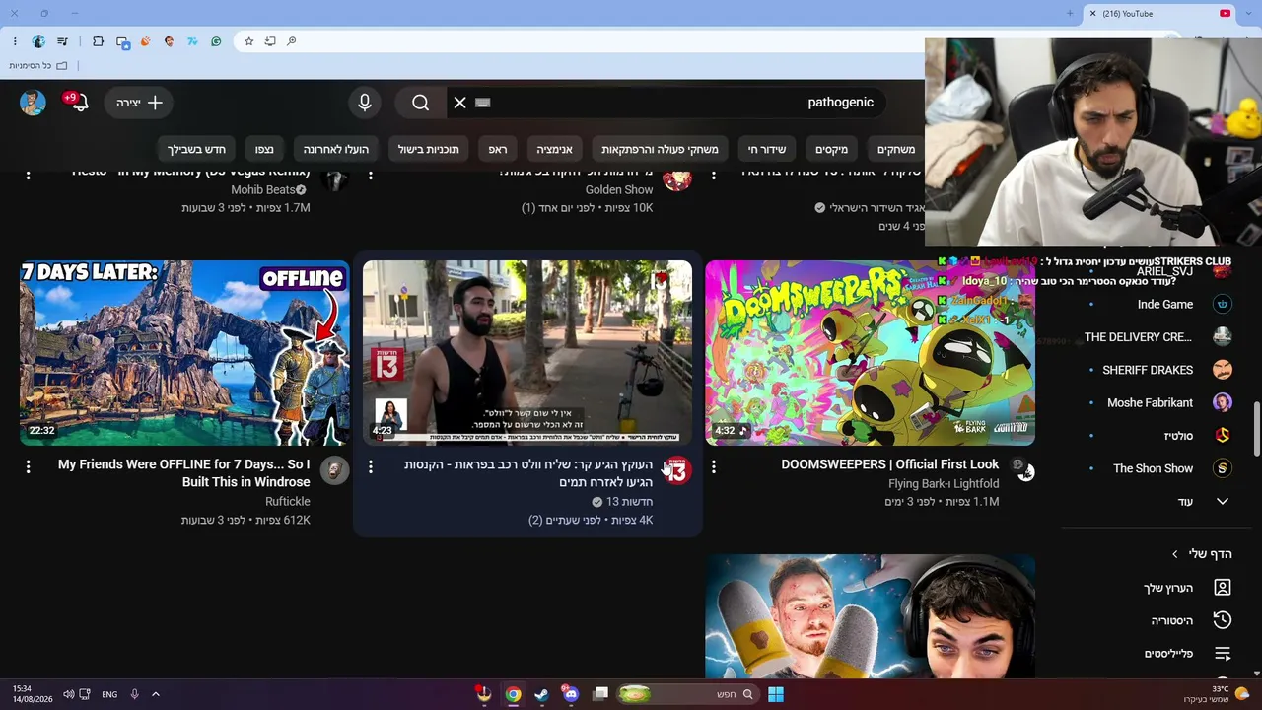
Task: Open the on-screen keyboard in search box
Action: pyautogui.click(x=483, y=103)
